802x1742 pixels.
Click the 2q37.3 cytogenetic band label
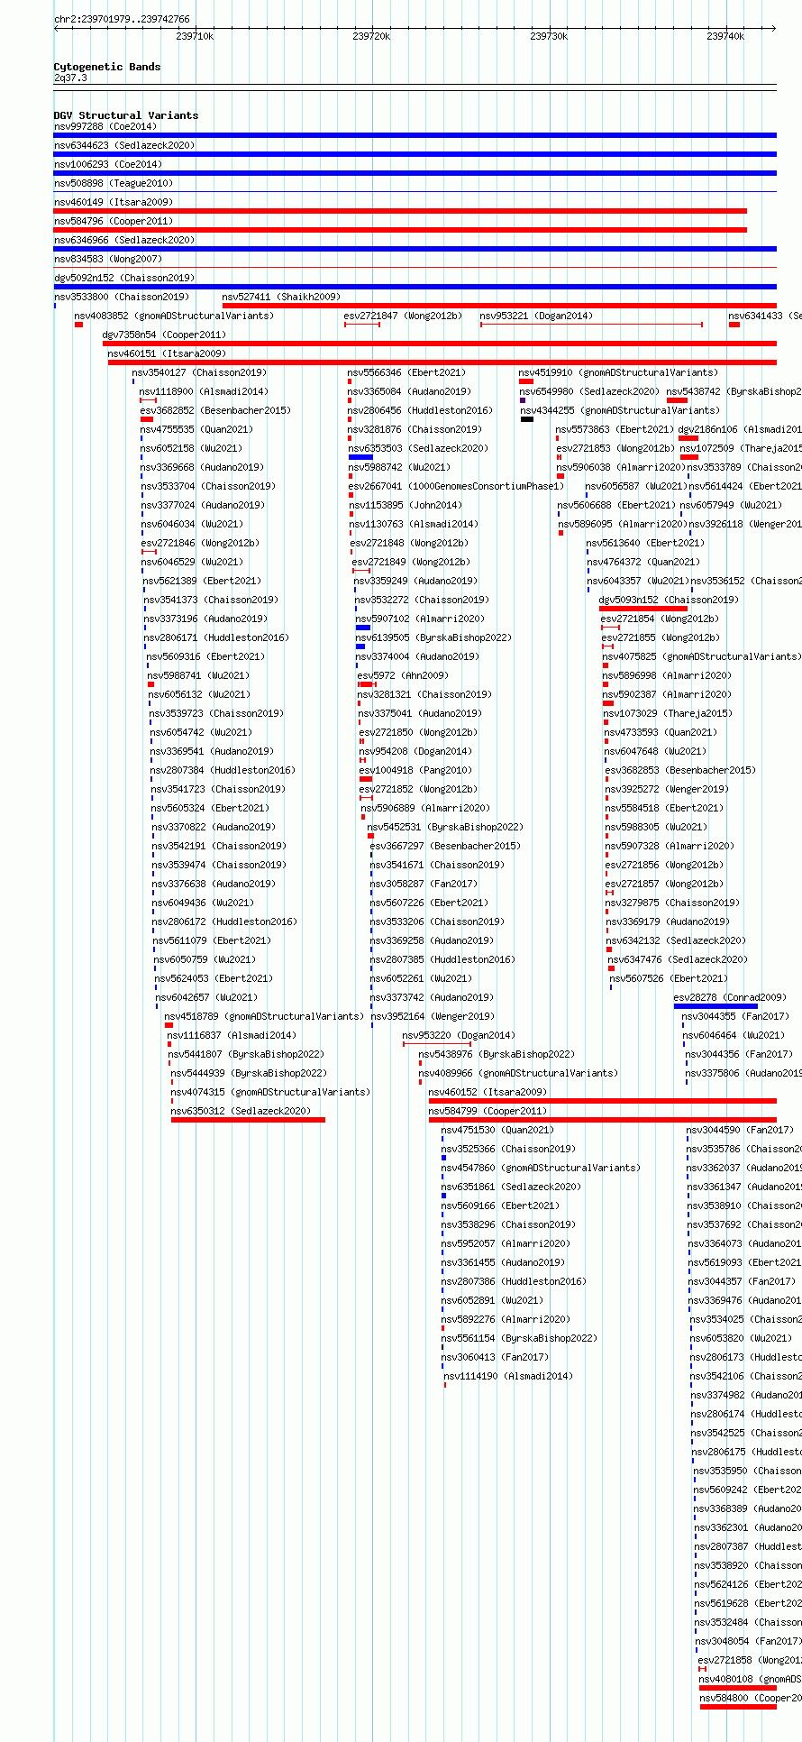(x=70, y=78)
